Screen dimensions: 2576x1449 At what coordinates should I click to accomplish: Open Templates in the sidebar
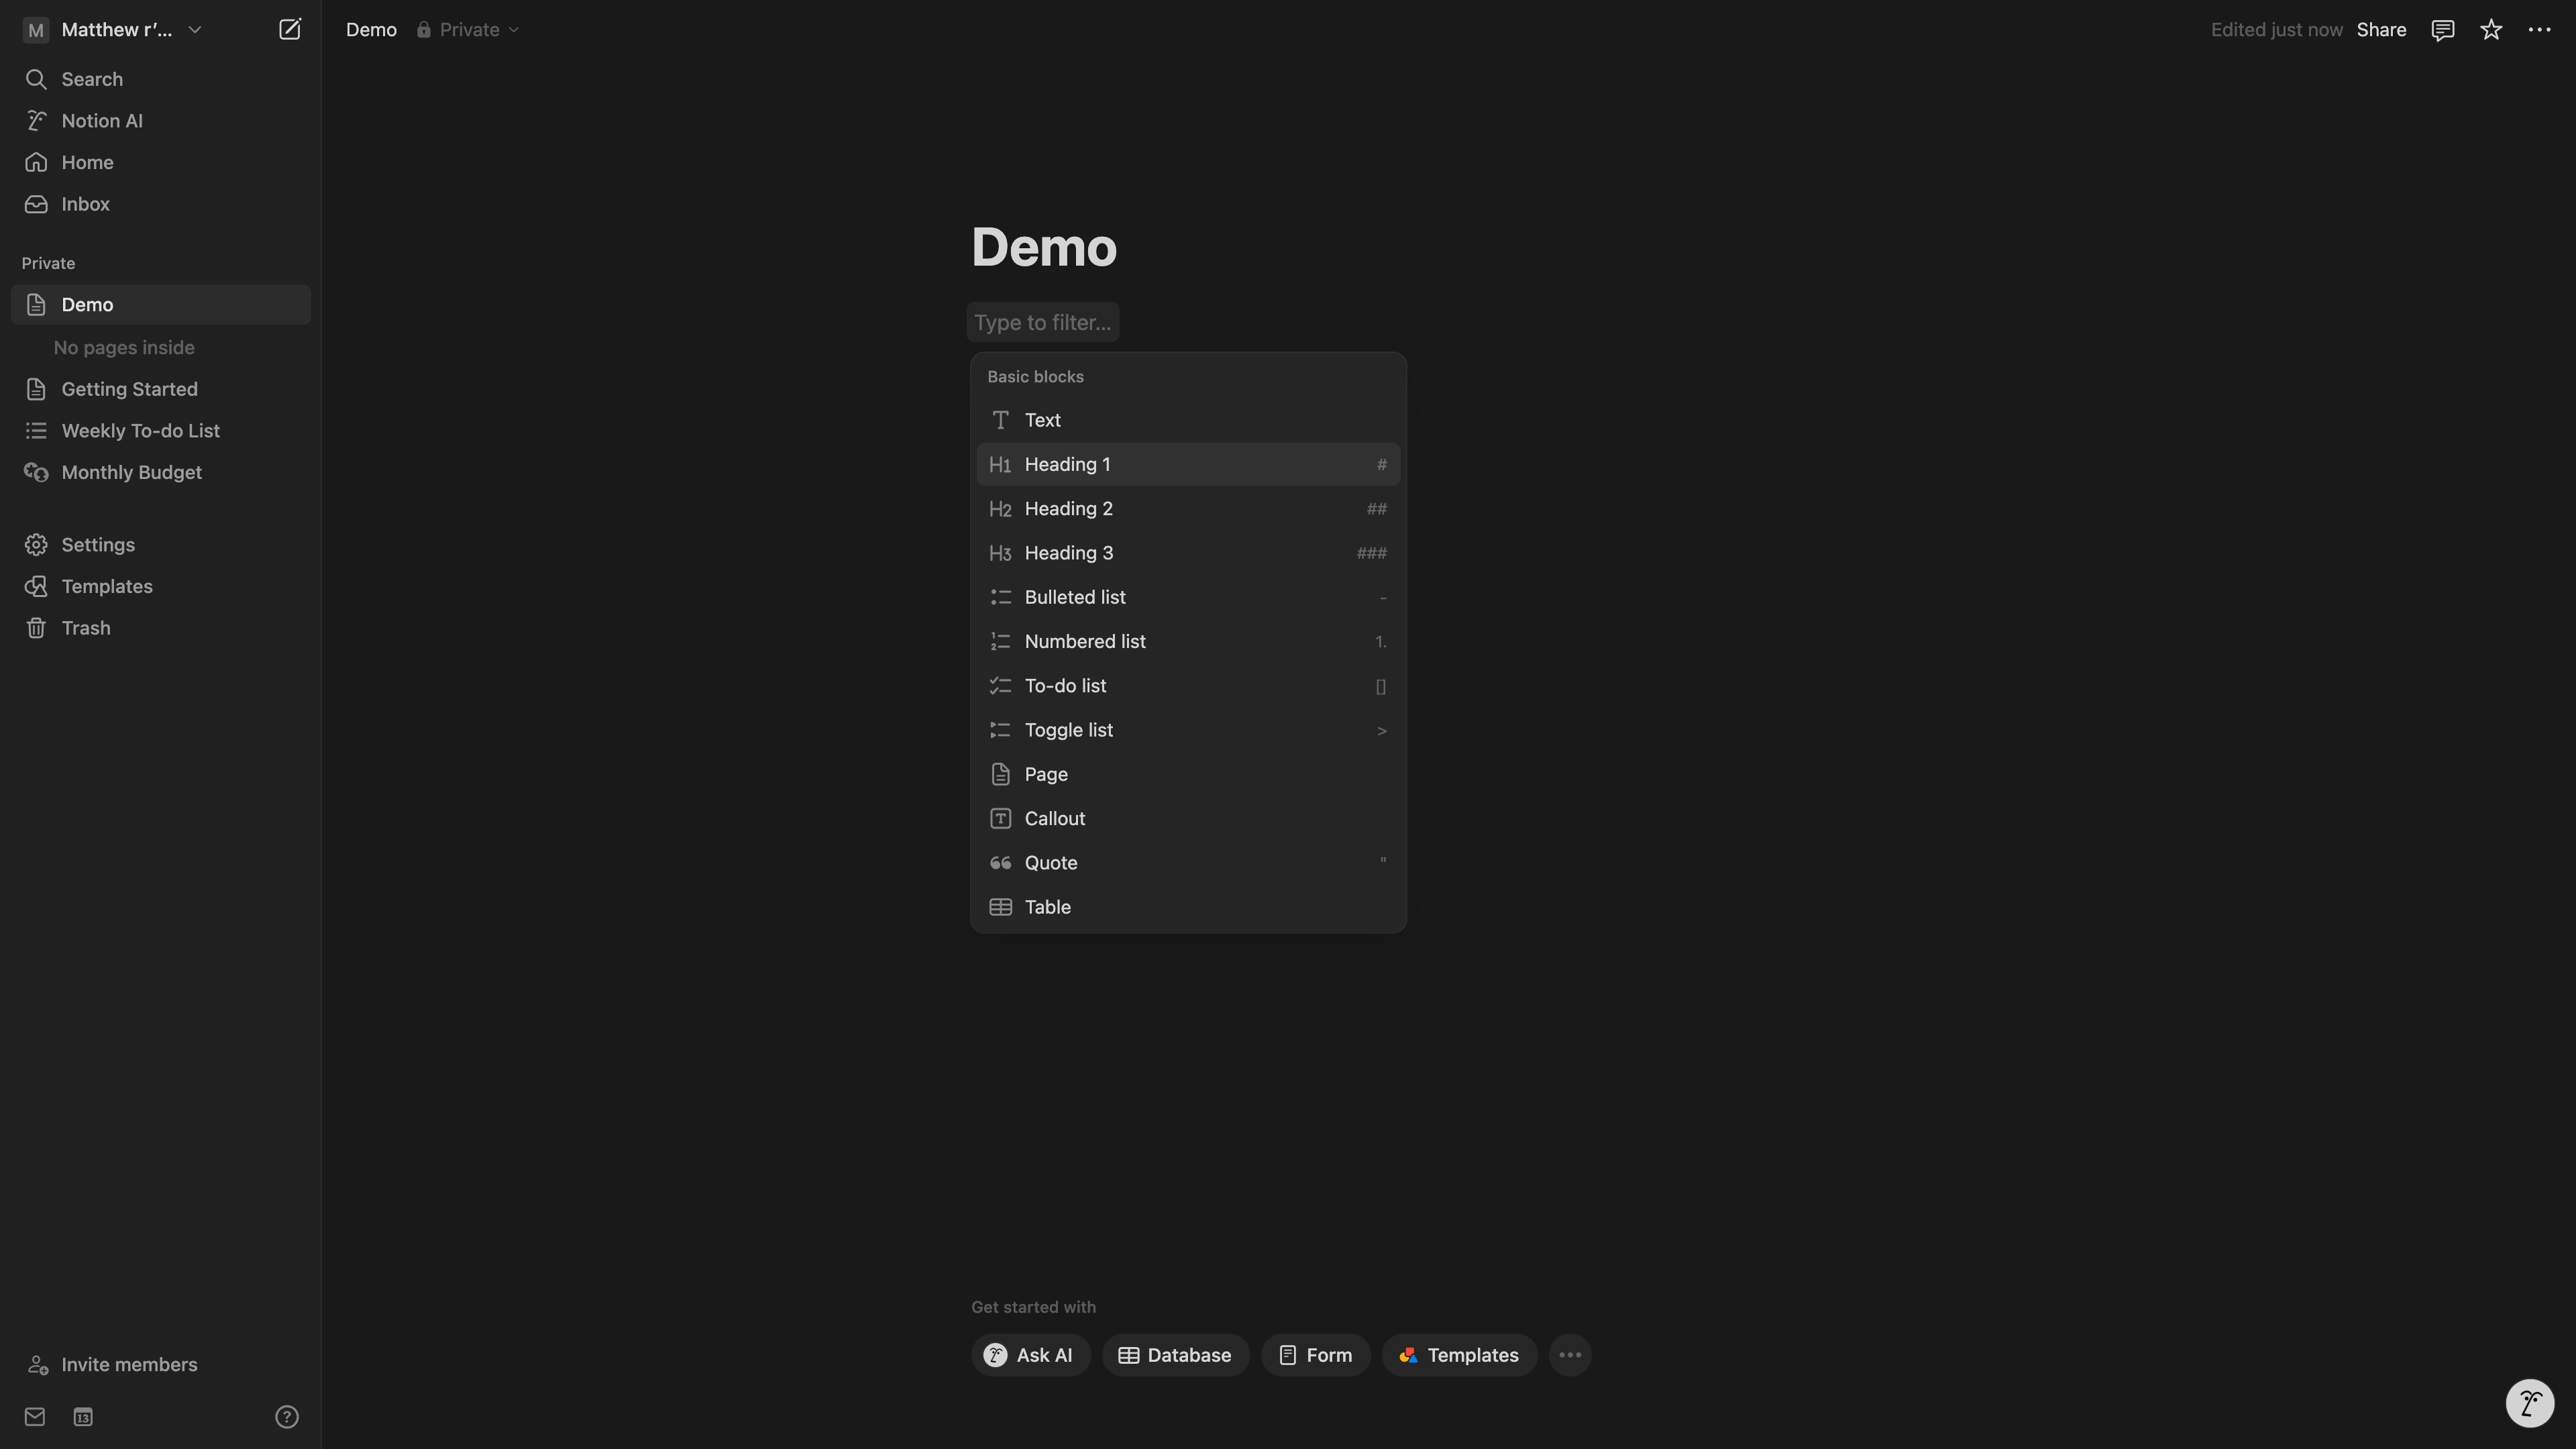pos(160,587)
